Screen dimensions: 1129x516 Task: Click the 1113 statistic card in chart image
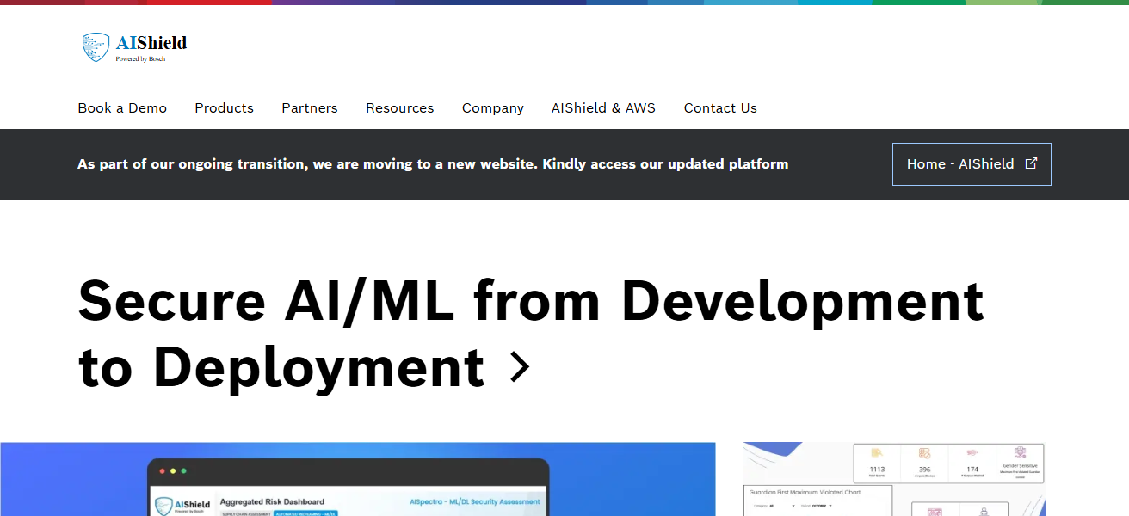[877, 464]
